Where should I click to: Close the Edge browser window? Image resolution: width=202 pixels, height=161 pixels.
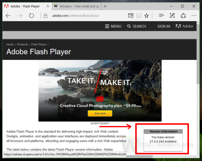click(x=194, y=6)
